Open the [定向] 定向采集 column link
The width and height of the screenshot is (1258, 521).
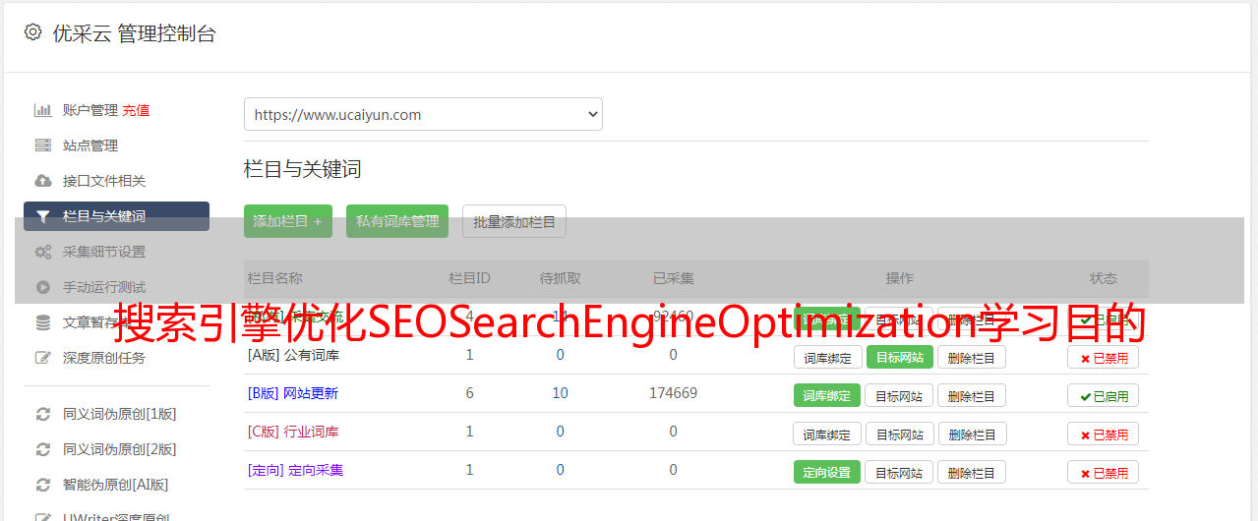click(x=296, y=470)
